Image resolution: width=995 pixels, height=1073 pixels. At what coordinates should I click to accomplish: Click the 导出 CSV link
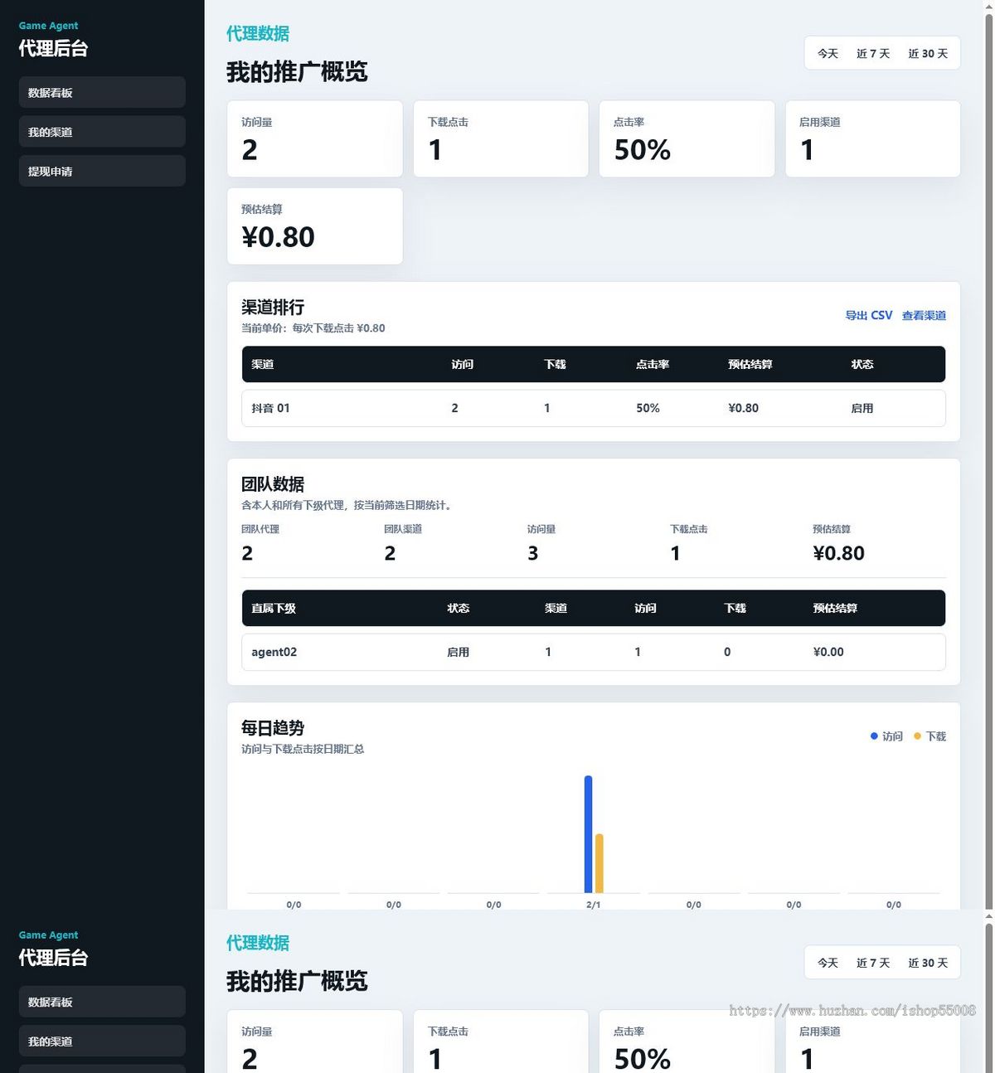tap(868, 315)
